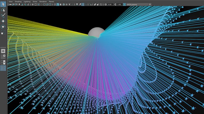Toggle the Film Gate display
Image resolution: width=204 pixels, height=114 pixels.
tap(36, 5)
